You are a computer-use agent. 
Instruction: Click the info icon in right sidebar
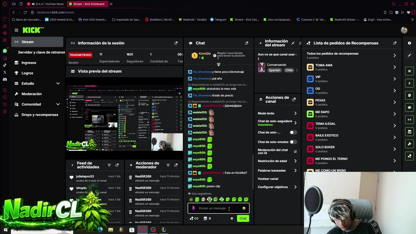(409, 43)
